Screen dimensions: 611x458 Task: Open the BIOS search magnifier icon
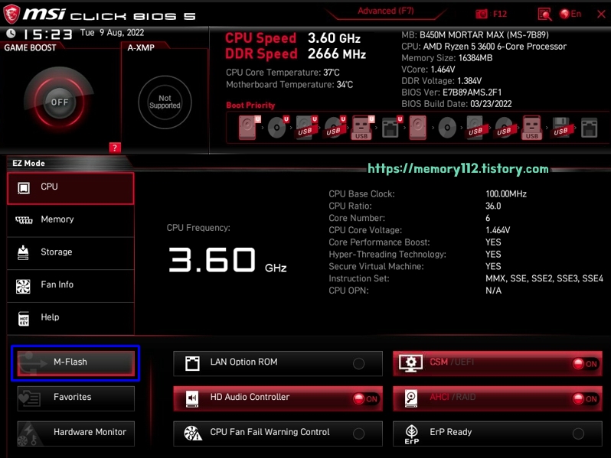tap(544, 14)
